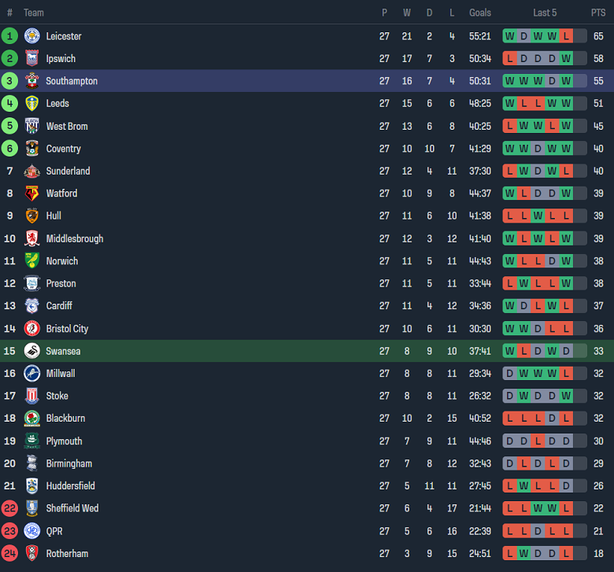Click the Millwall club crest icon
The height and width of the screenshot is (572, 614).
(x=31, y=374)
